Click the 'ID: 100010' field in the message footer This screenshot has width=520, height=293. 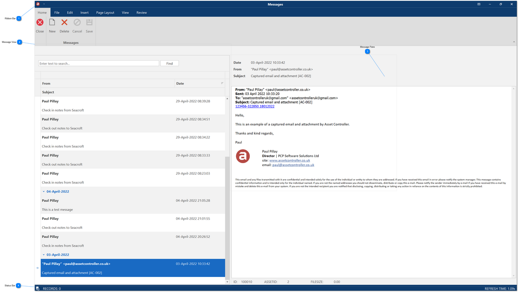point(243,282)
